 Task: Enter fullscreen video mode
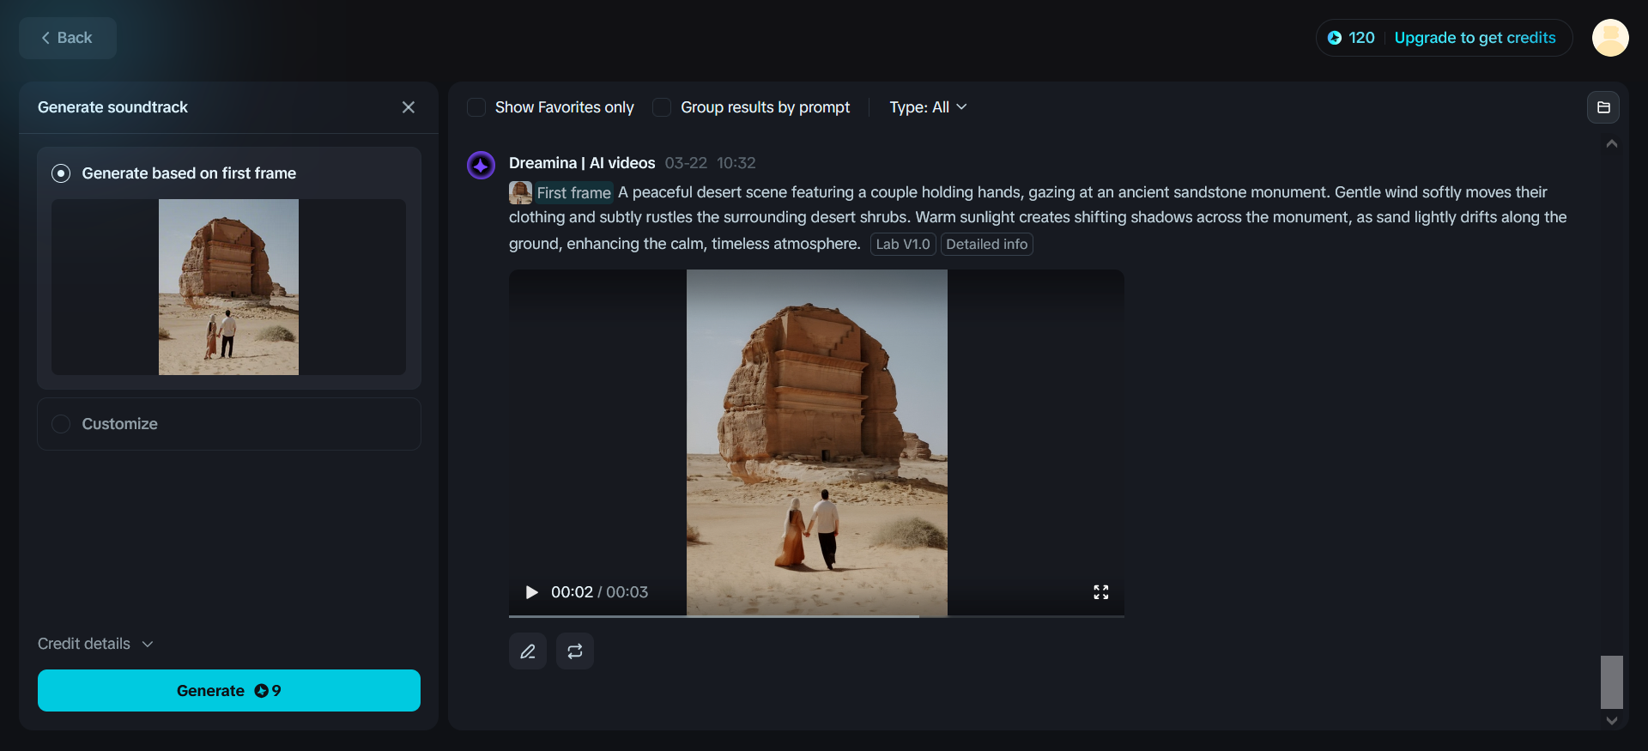coord(1101,592)
